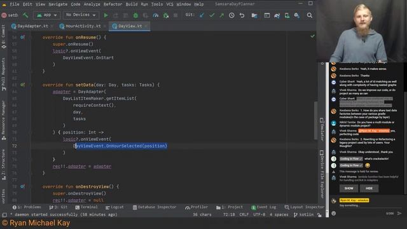Click the DayViewEvent.OnHourSelected(position) highlighted code

[121, 146]
